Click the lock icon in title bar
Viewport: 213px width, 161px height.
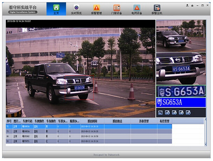pyautogui.click(x=192, y=6)
